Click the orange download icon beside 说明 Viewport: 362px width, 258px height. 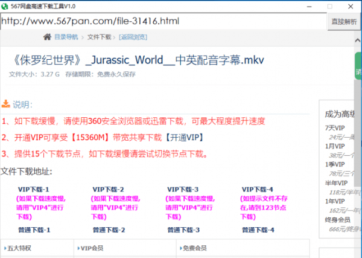click(x=5, y=103)
